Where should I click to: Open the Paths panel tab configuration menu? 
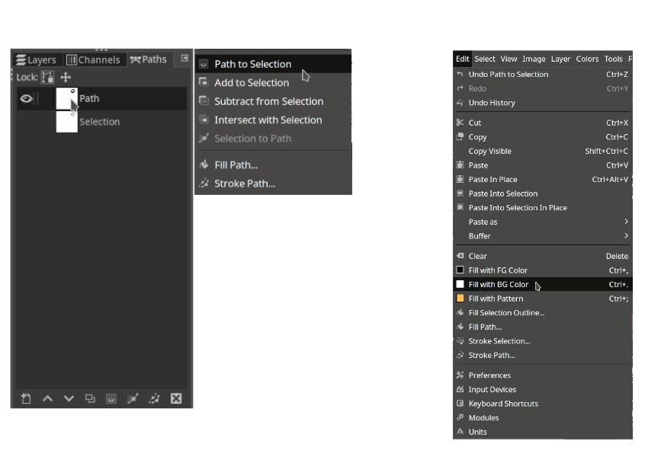coord(184,58)
